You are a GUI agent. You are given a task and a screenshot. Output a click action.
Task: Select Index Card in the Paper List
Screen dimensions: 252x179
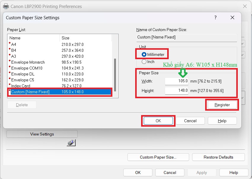60,86
